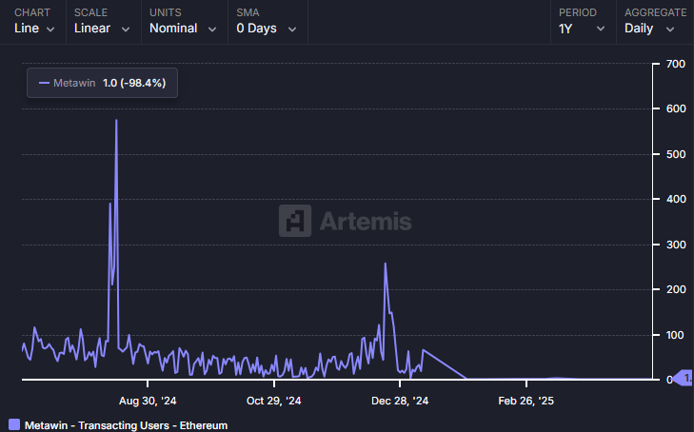The width and height of the screenshot is (694, 432).
Task: Click the 500 y-axis value
Action: [x=676, y=154]
